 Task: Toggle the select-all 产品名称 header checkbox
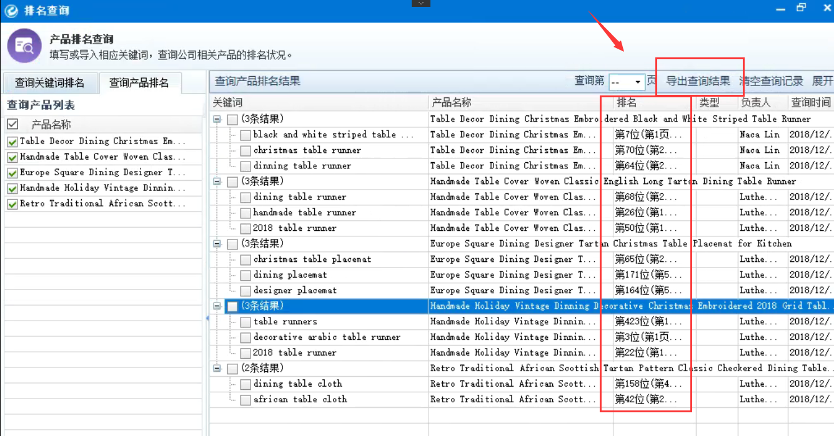pyautogui.click(x=12, y=124)
